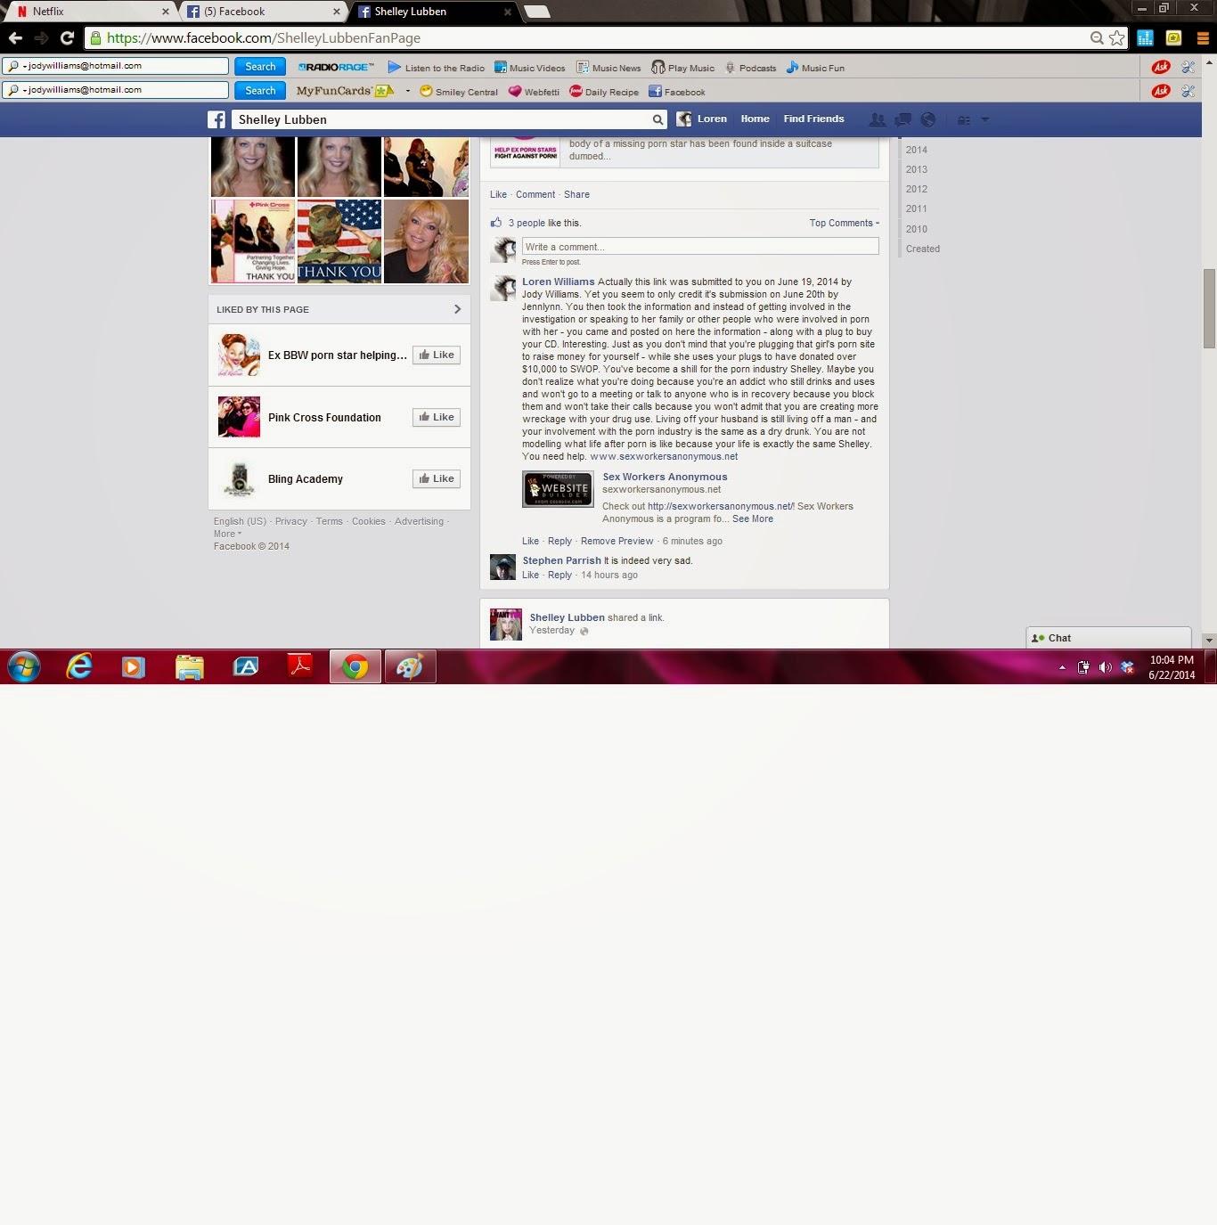
Task: Expand the MyFunCards dropdown arrow
Action: pyautogui.click(x=408, y=91)
